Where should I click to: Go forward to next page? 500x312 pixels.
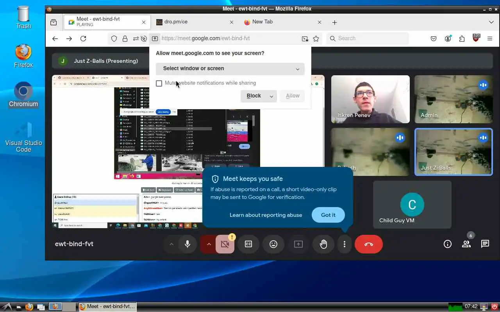(69, 39)
